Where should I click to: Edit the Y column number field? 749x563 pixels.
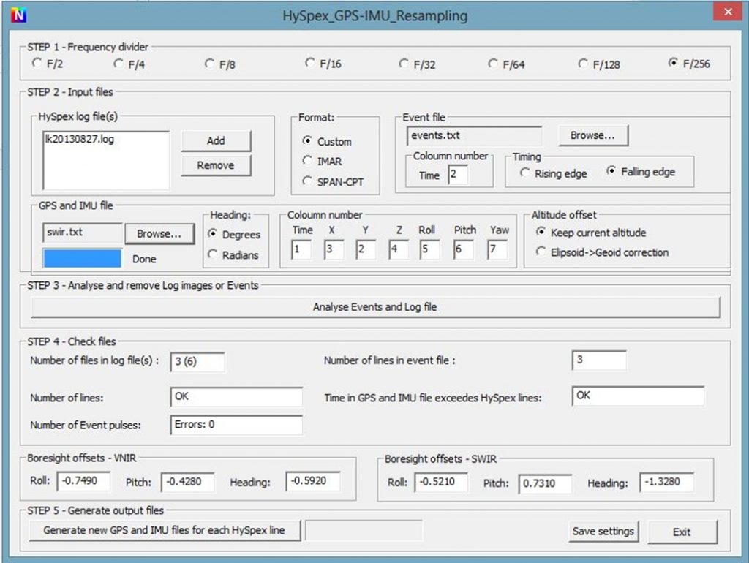[x=366, y=249]
